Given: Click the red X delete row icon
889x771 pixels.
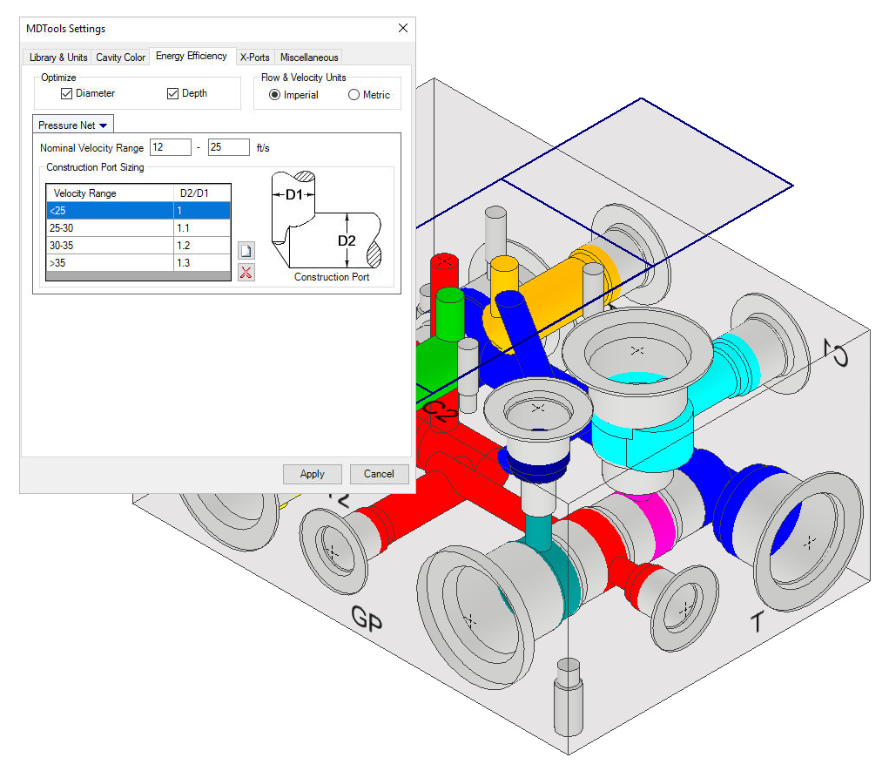Looking at the screenshot, I should coord(246,273).
